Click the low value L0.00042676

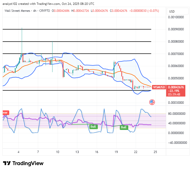(x=99, y=11)
